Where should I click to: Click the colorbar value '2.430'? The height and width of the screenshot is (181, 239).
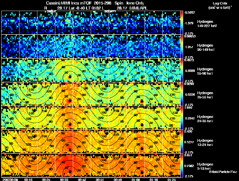[188, 131]
